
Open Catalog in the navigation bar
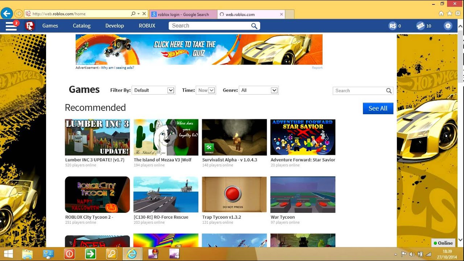tap(82, 26)
